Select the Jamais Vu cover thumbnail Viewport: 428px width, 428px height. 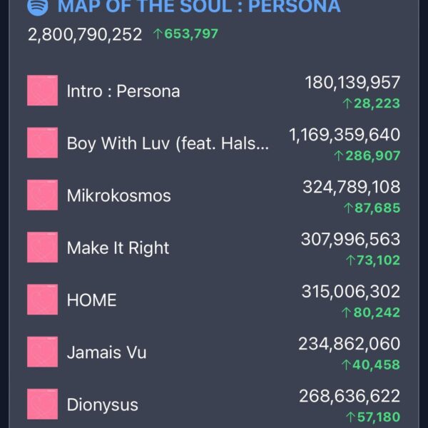[42, 352]
